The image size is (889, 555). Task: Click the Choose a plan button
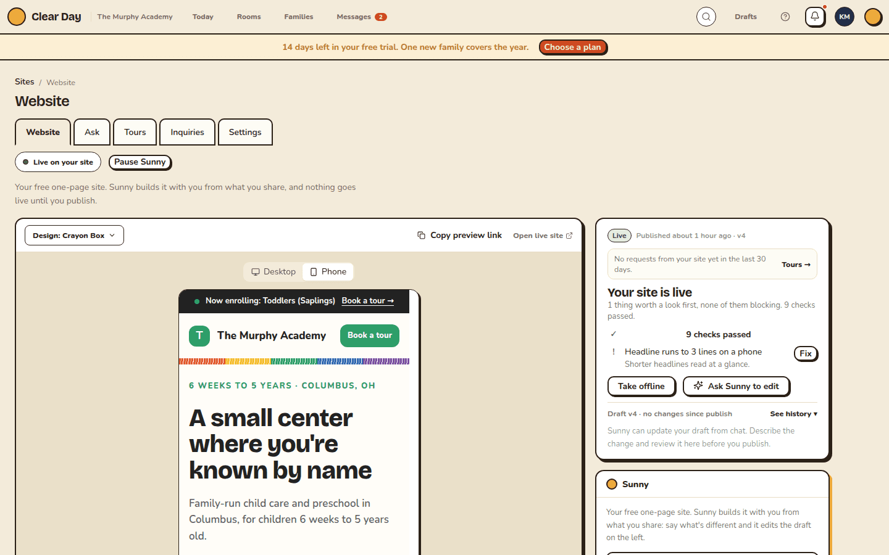click(x=573, y=47)
